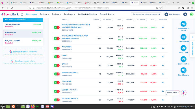Expand the Bourse & Actus menu
The width and height of the screenshot is (195, 109).
click(107, 14)
